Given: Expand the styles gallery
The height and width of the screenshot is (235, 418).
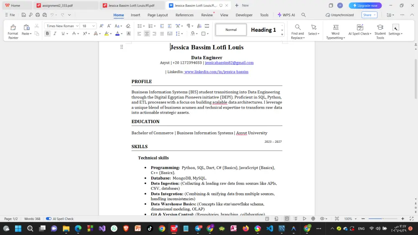Looking at the screenshot, I should pyautogui.click(x=282, y=34).
